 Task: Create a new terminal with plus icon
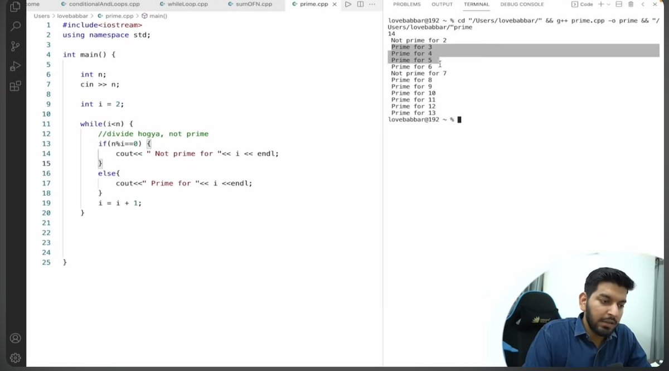click(601, 4)
